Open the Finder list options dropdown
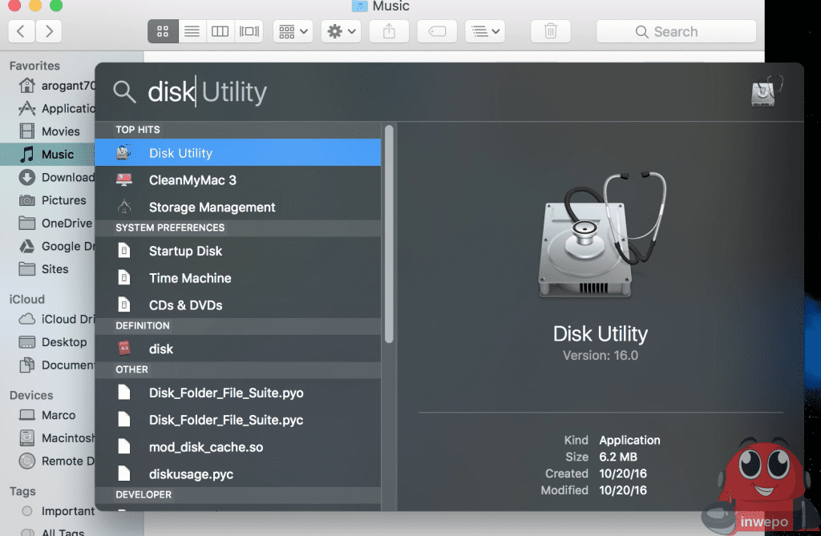This screenshot has height=536, width=821. point(485,31)
